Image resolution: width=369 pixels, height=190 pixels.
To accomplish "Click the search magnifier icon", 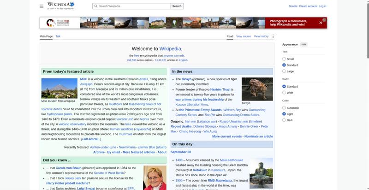I will tap(95, 6).
